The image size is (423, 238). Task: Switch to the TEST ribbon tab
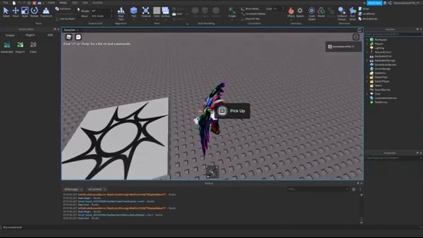pyautogui.click(x=75, y=3)
